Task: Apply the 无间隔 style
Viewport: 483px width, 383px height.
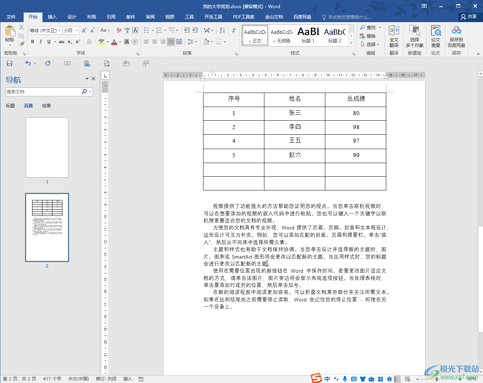Action: coord(281,35)
